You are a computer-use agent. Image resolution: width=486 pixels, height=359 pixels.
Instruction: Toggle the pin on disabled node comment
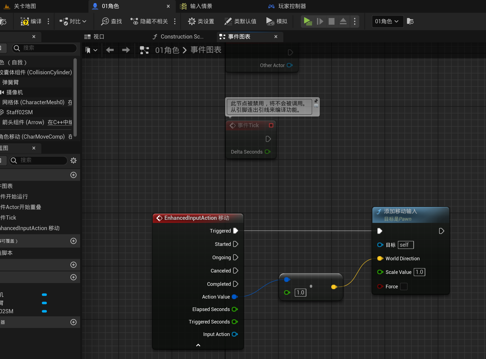point(316,101)
